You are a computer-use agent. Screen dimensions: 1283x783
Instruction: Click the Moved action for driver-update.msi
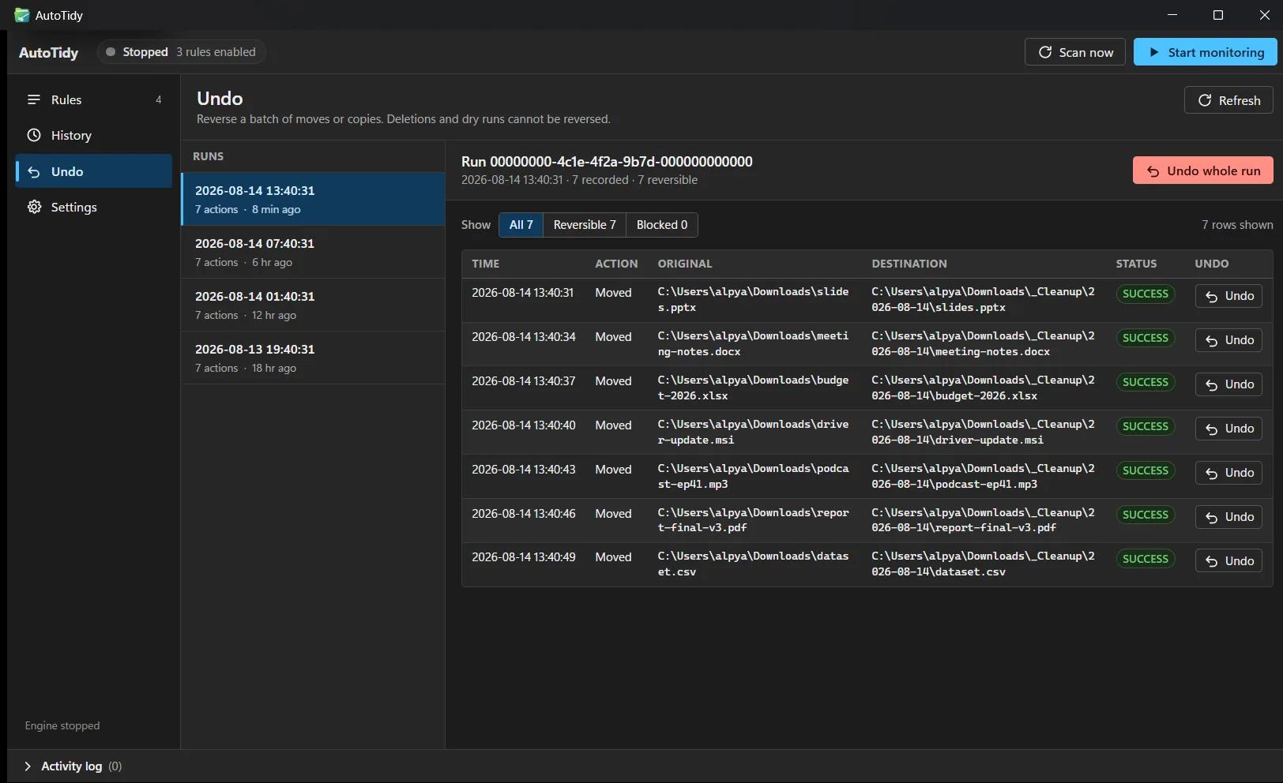tap(613, 425)
